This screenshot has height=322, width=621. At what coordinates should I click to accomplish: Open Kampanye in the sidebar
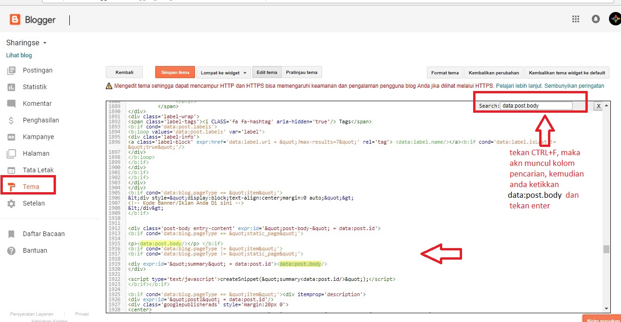(38, 137)
